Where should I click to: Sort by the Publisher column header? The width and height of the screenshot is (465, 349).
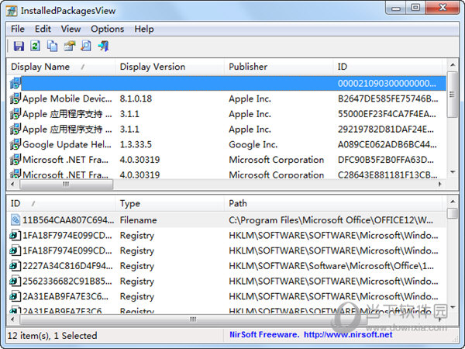[278, 67]
